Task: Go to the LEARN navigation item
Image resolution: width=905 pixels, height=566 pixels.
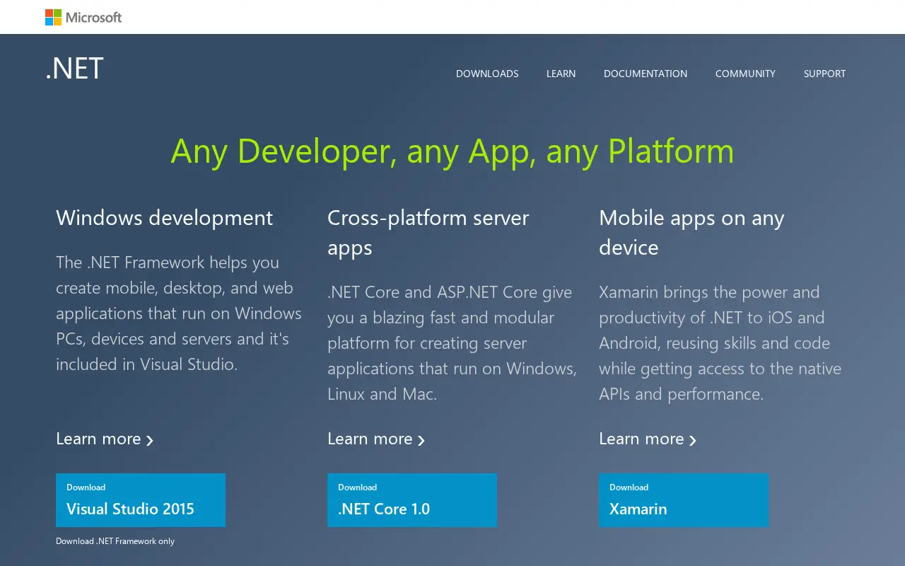Action: 561,74
